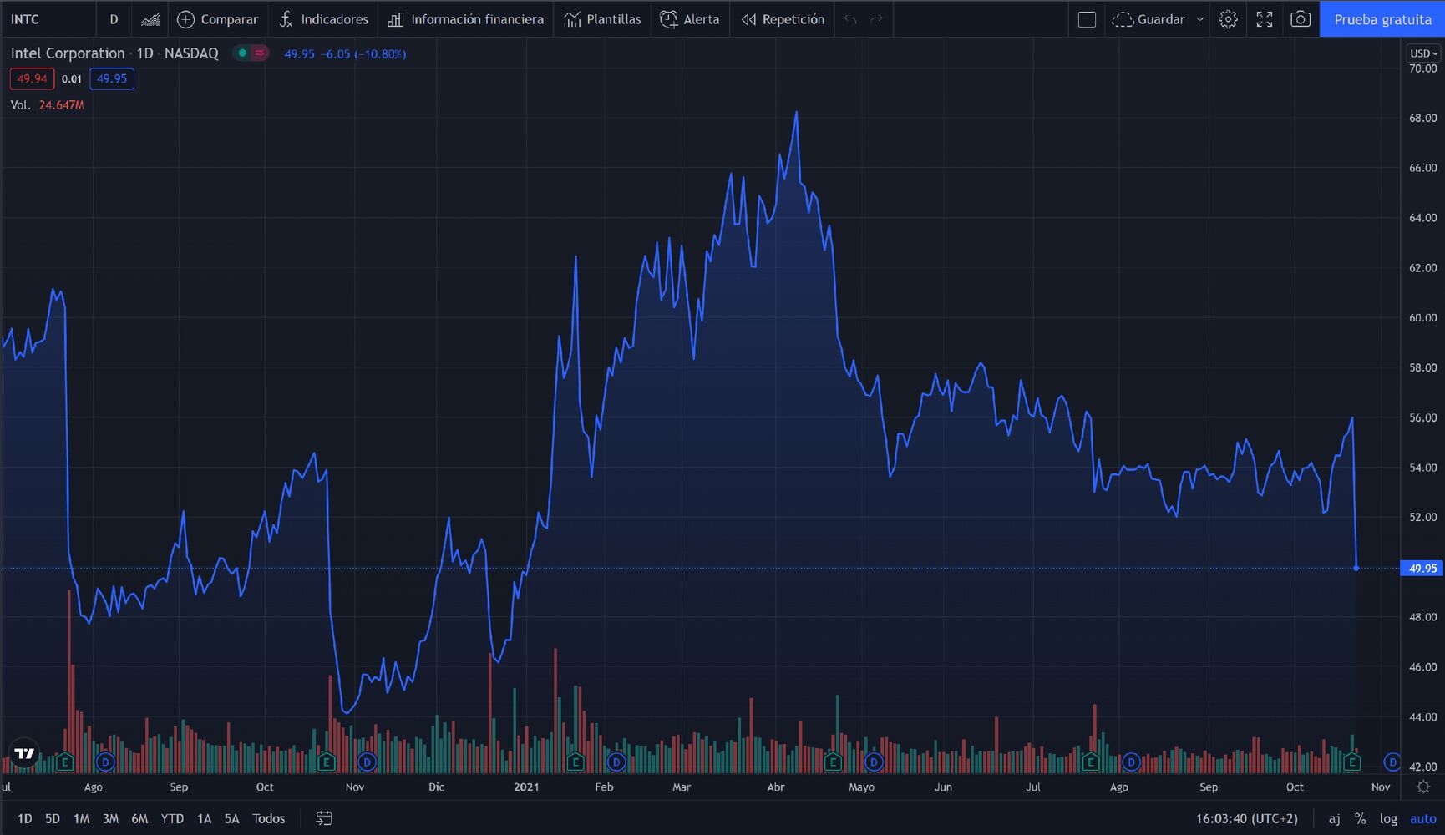The image size is (1445, 835).
Task: Open the USD currency dropdown on price scale
Action: 1422,53
